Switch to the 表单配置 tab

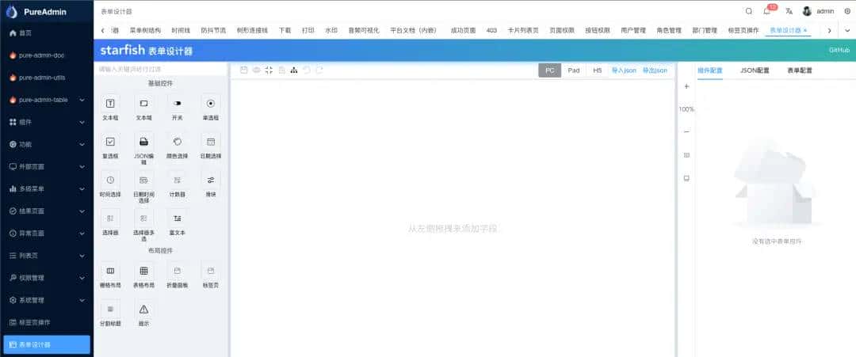[x=799, y=70]
